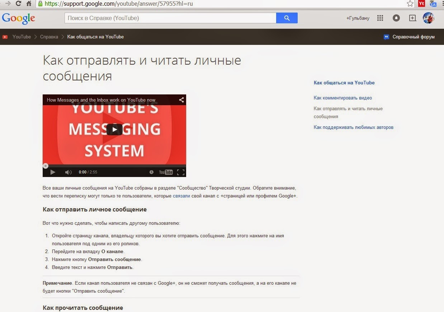
Task: Click main title Как отправлять и читать
Action: [142, 68]
